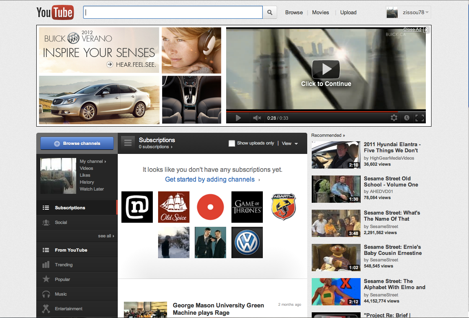The width and height of the screenshot is (469, 318).
Task: Click the Trending bar chart icon
Action: pos(46,265)
